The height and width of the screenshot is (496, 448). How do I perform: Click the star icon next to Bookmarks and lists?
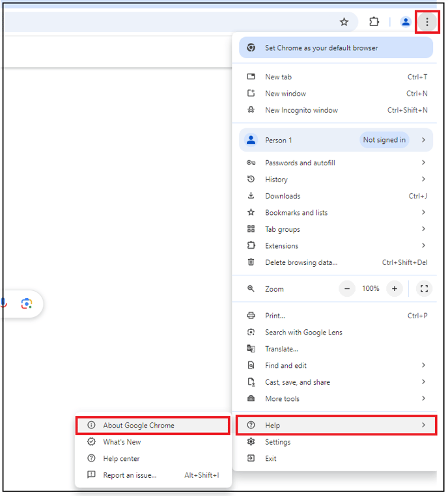tap(251, 212)
